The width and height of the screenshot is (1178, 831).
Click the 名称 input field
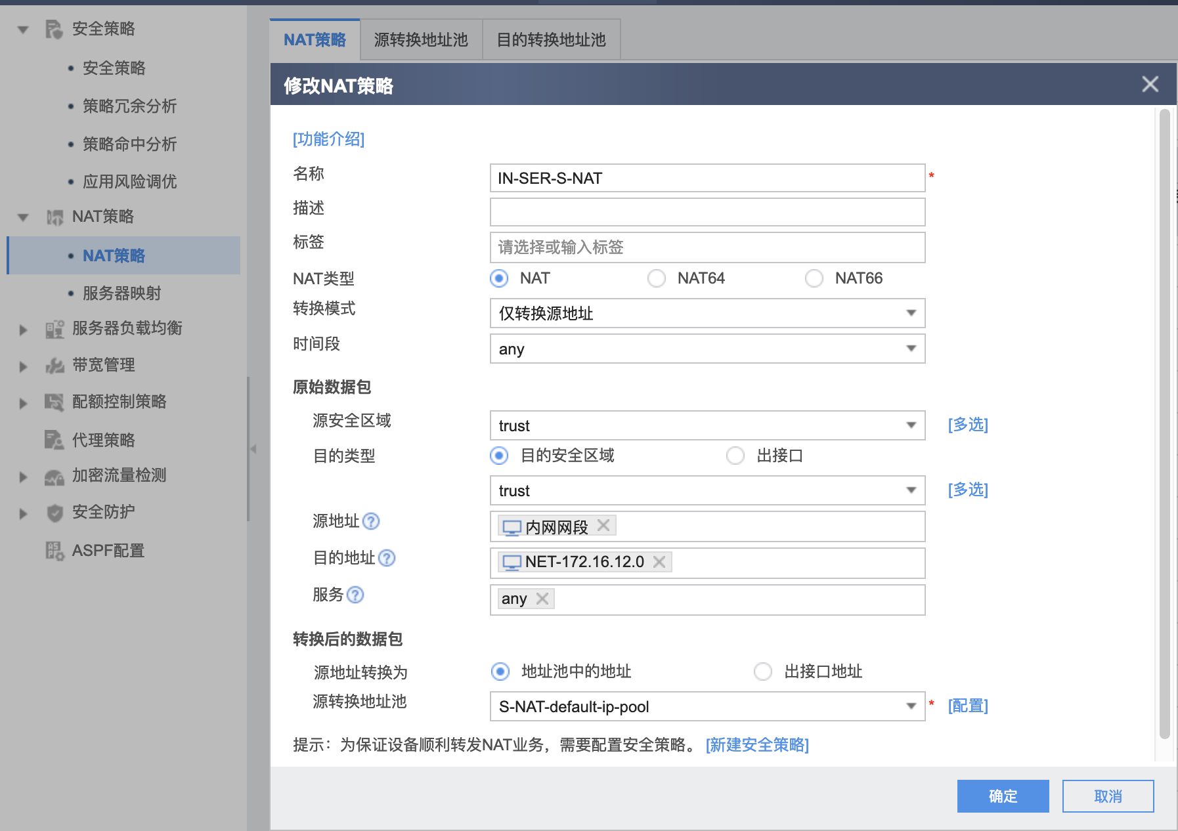click(x=708, y=178)
